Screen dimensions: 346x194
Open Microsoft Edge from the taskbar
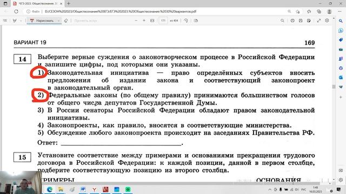50,189
